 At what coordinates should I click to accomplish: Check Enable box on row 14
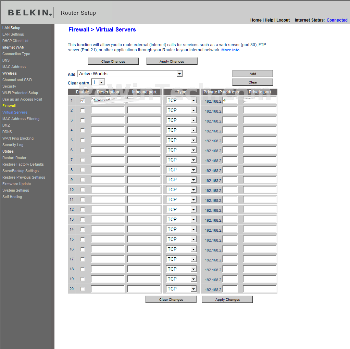(x=83, y=230)
